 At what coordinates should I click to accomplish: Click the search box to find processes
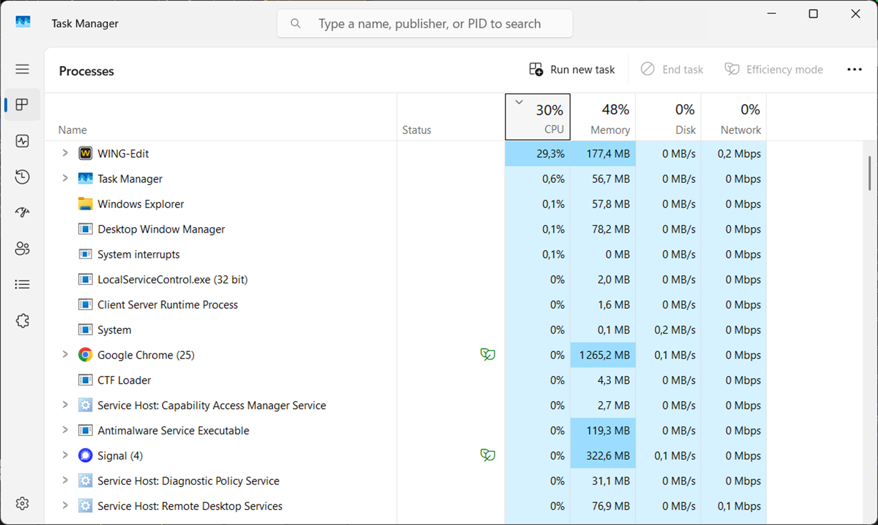tap(425, 24)
